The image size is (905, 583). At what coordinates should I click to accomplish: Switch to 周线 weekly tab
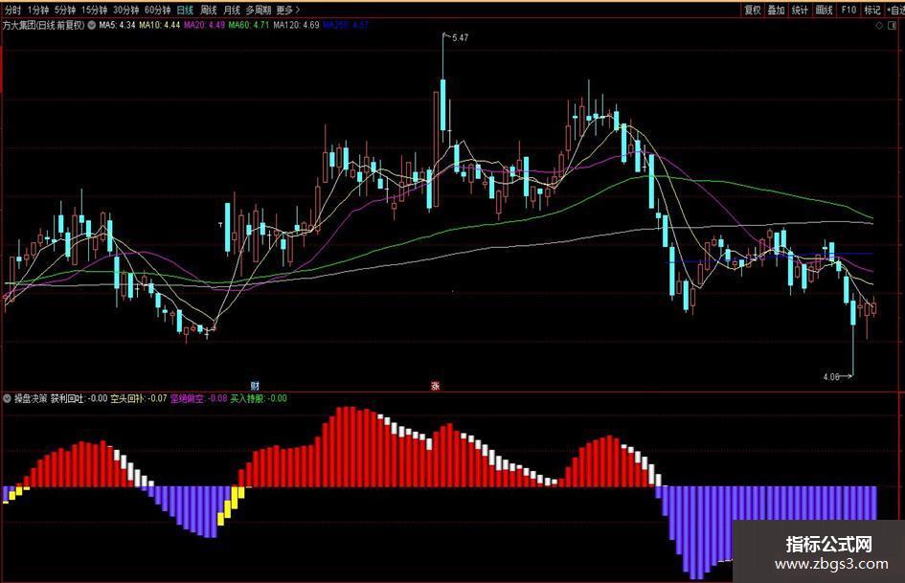[x=209, y=10]
